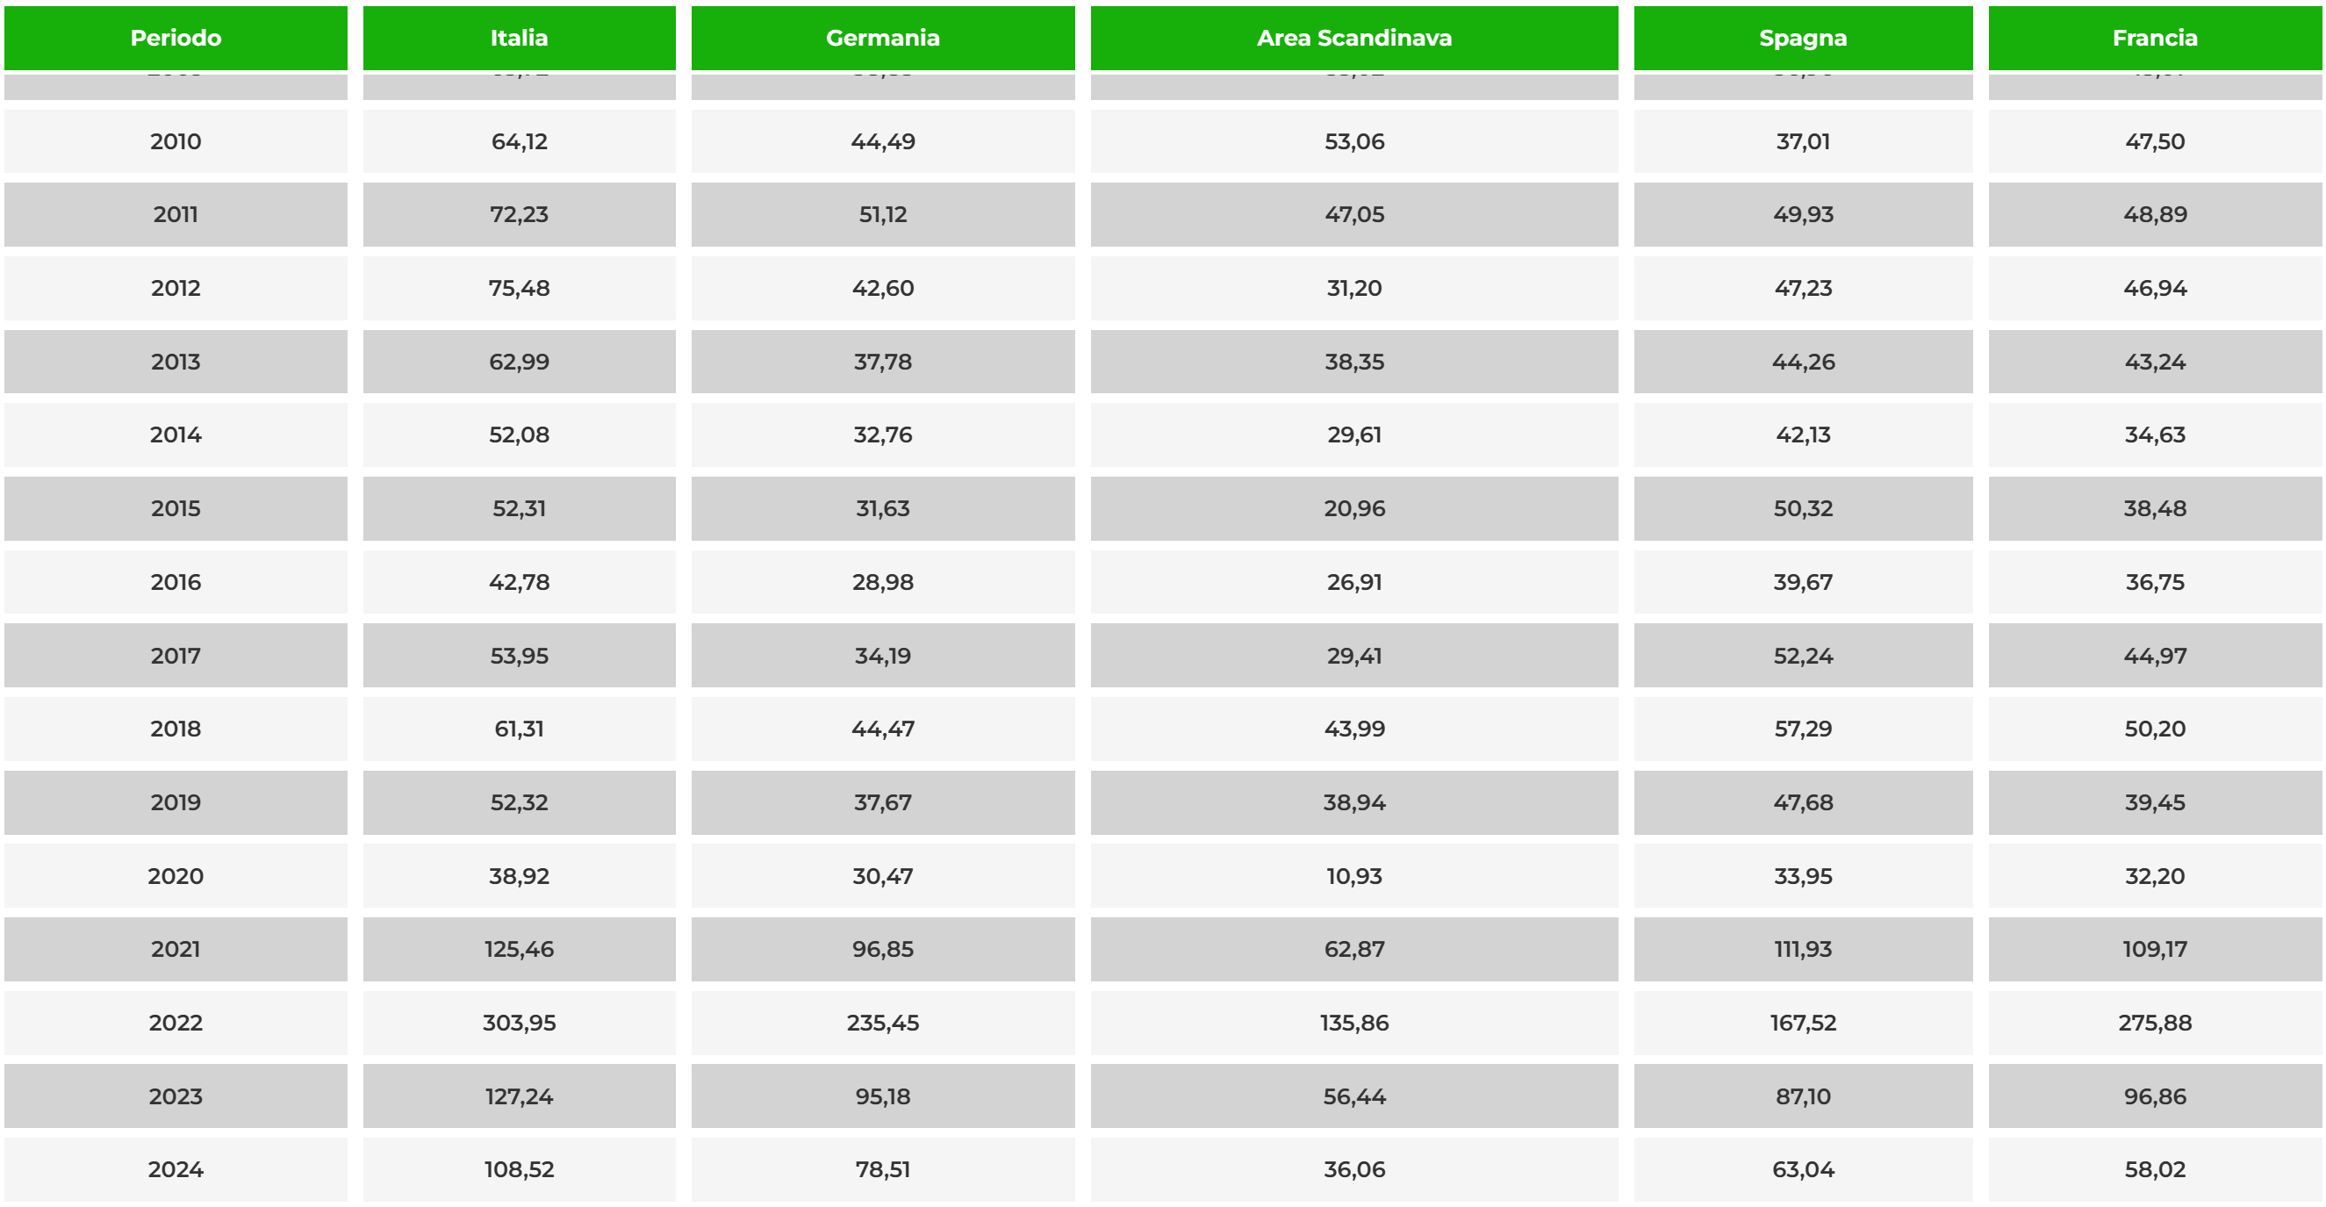The height and width of the screenshot is (1207, 2326).
Task: Select the Spagna column header
Action: 1803,38
